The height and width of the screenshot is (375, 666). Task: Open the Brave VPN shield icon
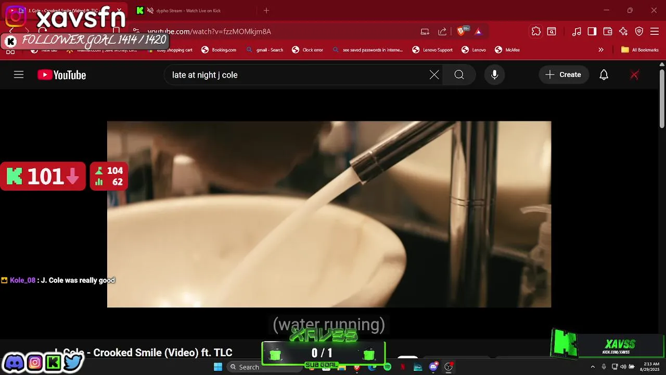(639, 32)
